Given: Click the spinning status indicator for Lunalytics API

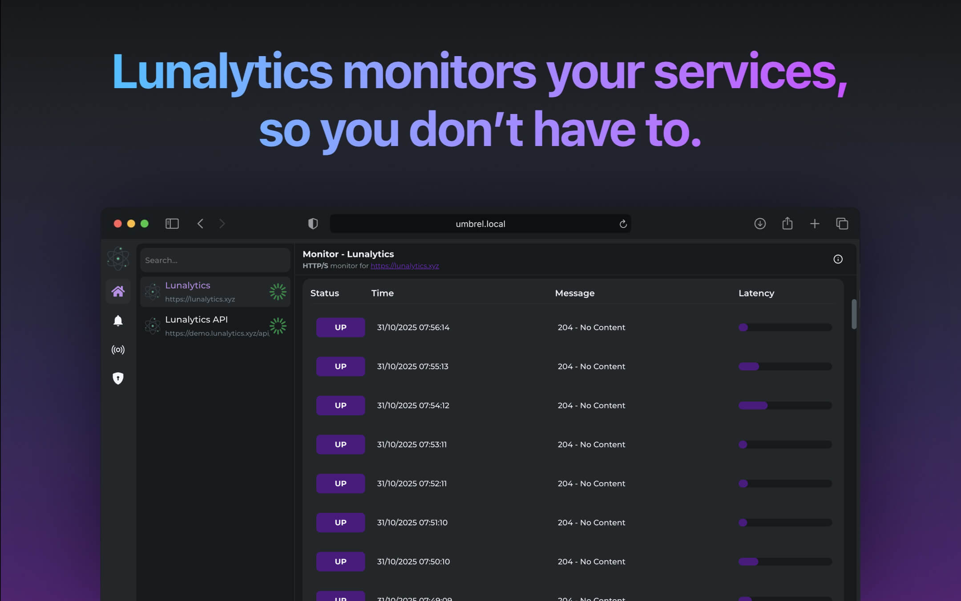Looking at the screenshot, I should pyautogui.click(x=278, y=326).
